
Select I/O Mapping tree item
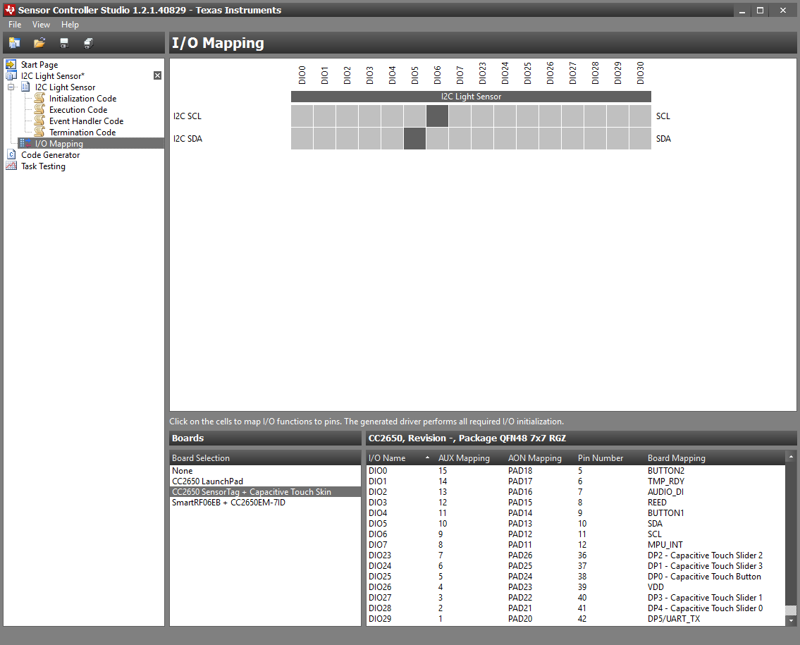59,143
